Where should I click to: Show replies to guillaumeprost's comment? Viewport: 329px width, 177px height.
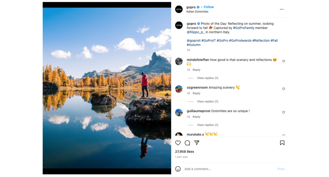coord(207,125)
